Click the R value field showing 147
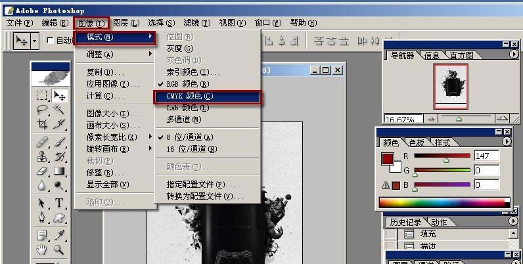This screenshot has height=264, width=523. [487, 156]
